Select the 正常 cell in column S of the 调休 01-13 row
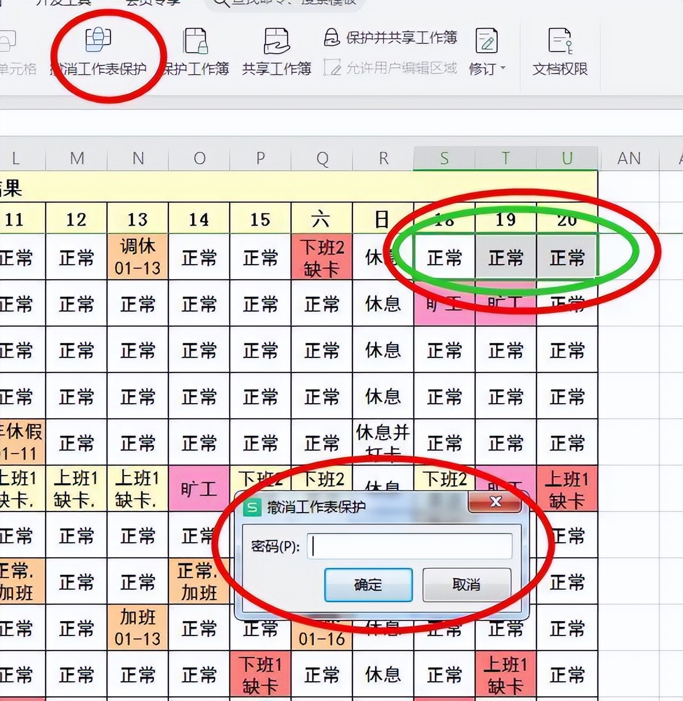The width and height of the screenshot is (683, 701). 445,257
